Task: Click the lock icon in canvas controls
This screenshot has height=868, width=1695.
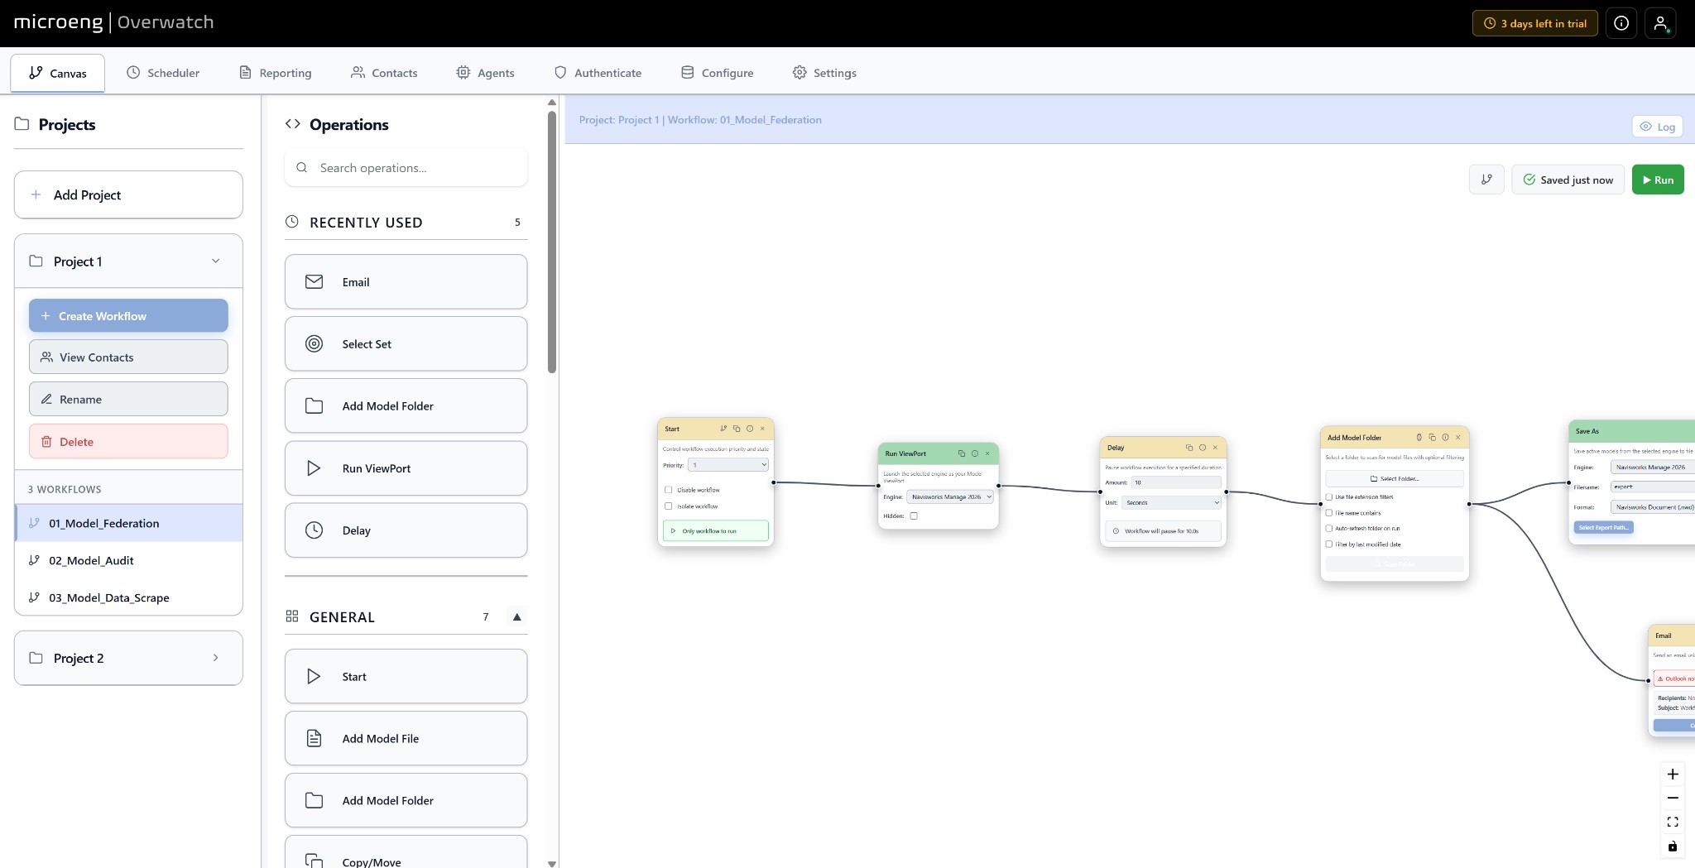Action: coord(1672,846)
